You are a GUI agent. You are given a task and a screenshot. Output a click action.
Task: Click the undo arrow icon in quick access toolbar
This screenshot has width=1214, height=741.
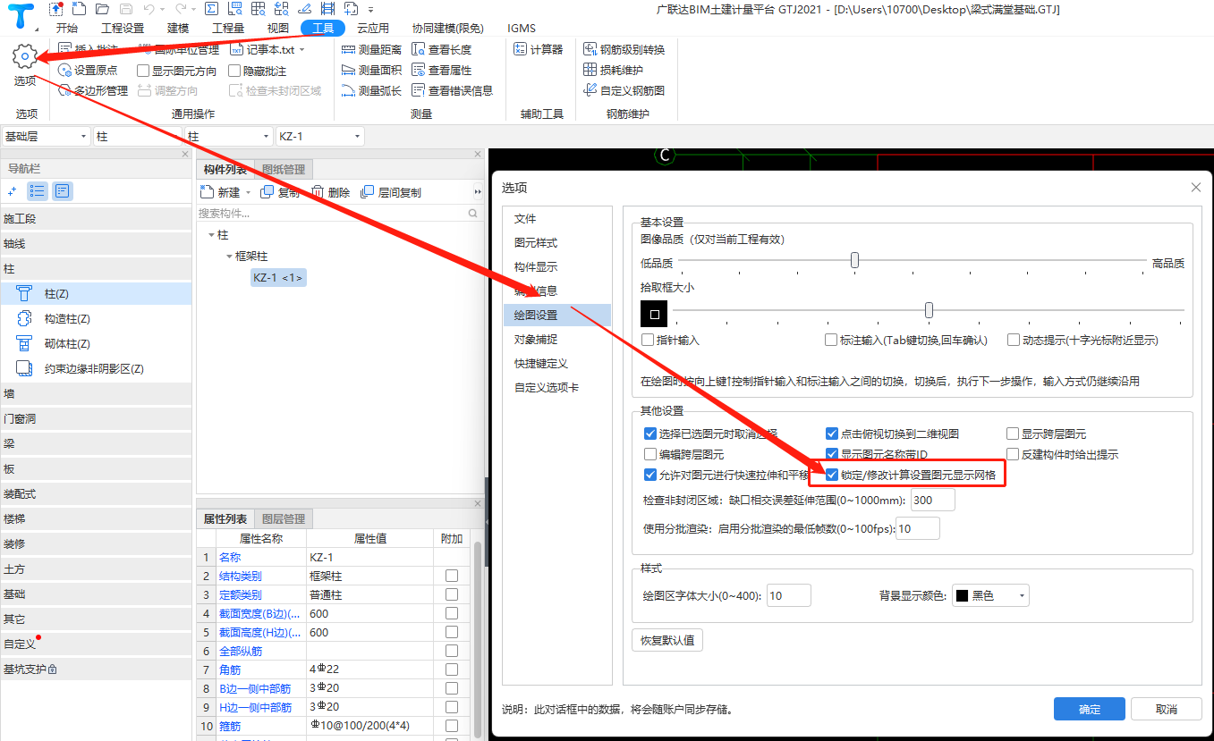click(x=149, y=9)
